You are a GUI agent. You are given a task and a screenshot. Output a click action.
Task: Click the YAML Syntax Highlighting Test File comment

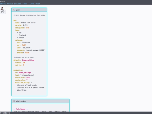point(29,15)
